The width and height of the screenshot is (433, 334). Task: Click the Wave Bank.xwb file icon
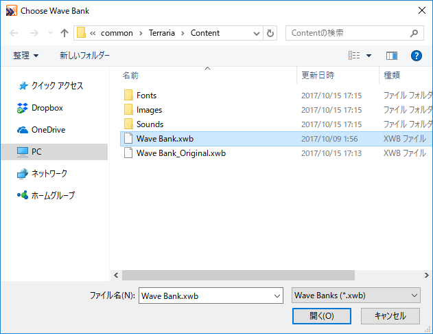click(128, 138)
